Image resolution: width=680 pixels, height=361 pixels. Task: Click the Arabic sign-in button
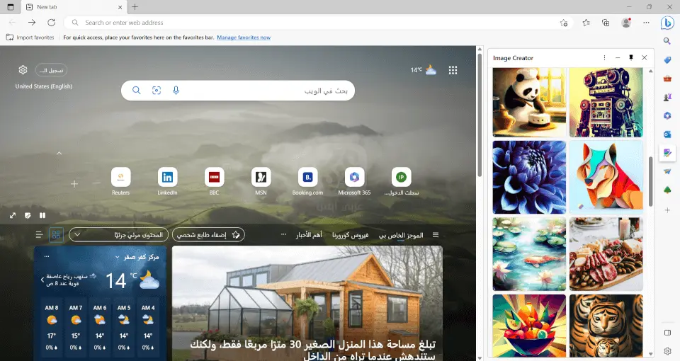point(51,70)
